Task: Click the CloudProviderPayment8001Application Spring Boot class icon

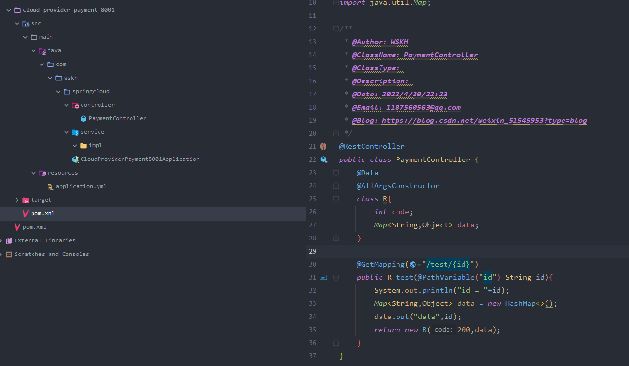Action: coord(75,159)
